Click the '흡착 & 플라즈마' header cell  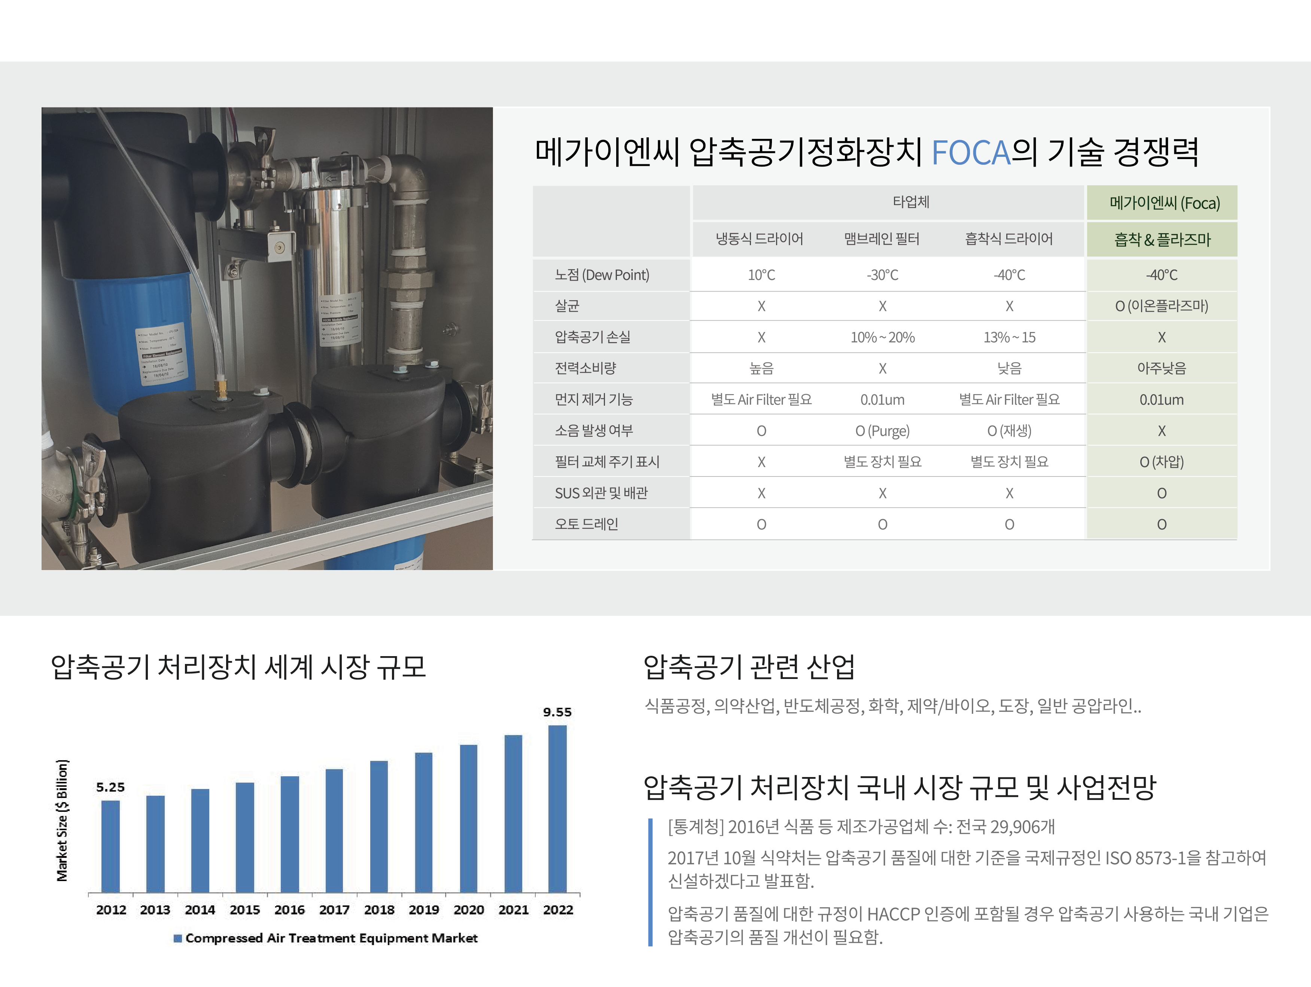pyautogui.click(x=1162, y=239)
